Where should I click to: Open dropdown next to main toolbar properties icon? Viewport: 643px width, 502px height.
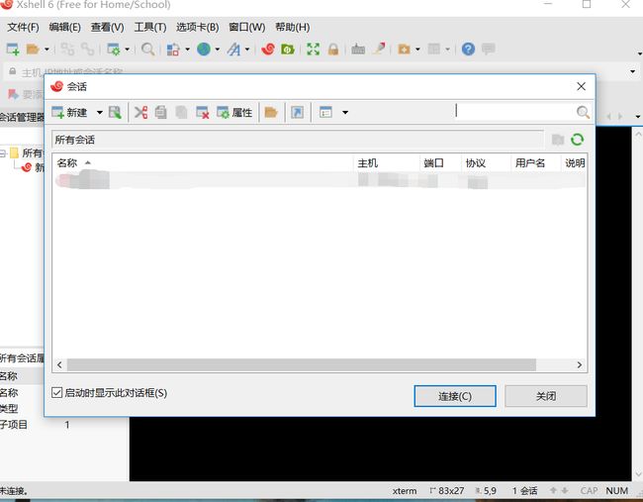point(128,50)
